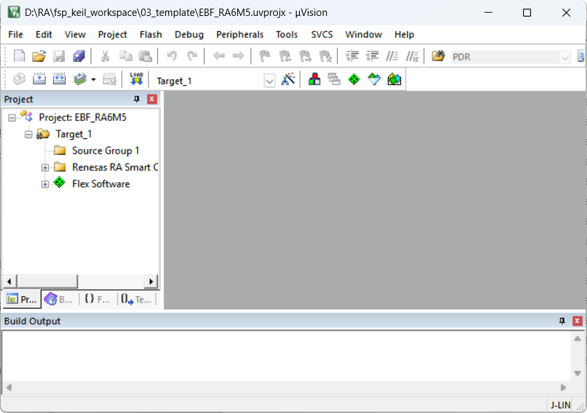
Task: Create a new file with the New icon
Action: click(x=19, y=56)
